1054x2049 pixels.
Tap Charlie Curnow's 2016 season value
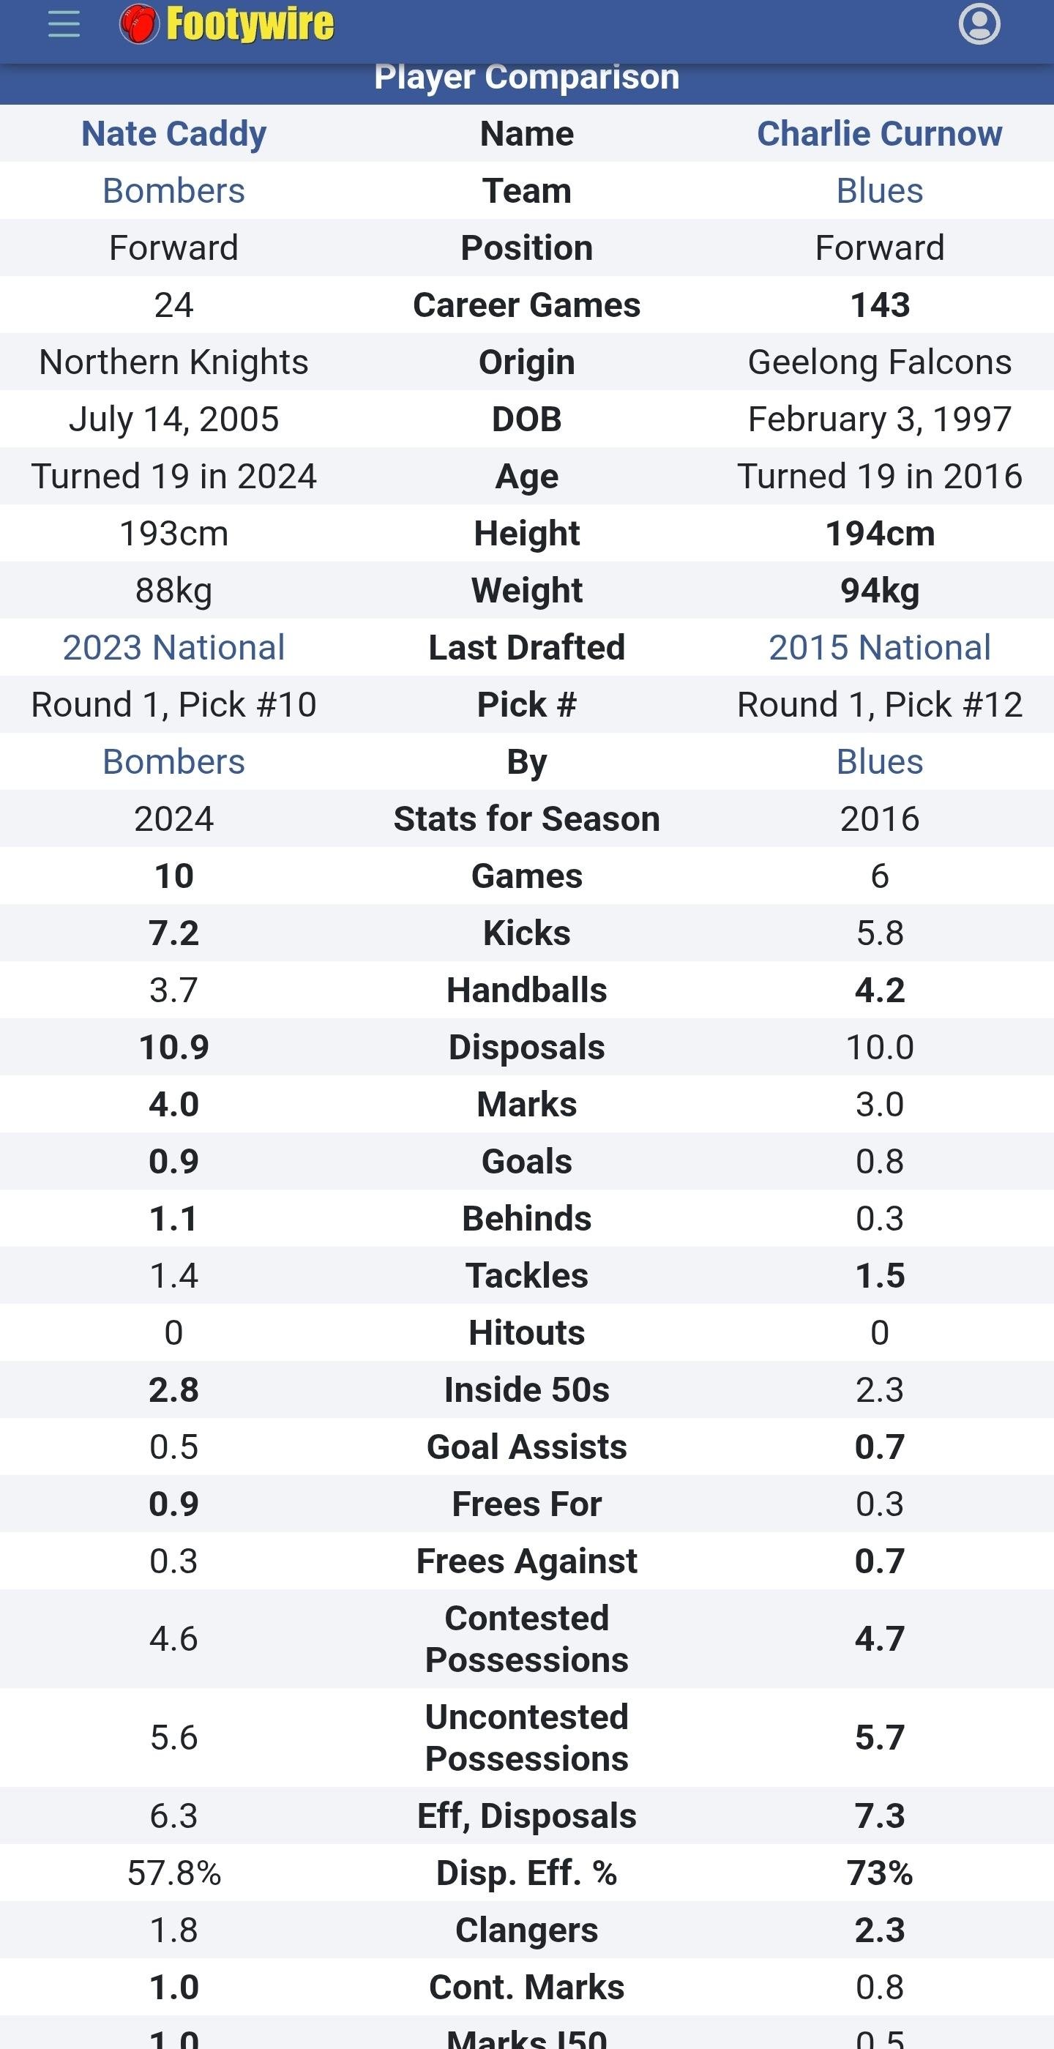tap(880, 819)
